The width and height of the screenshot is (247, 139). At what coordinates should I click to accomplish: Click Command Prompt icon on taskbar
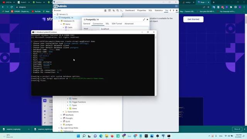pyautogui.click(x=169, y=136)
